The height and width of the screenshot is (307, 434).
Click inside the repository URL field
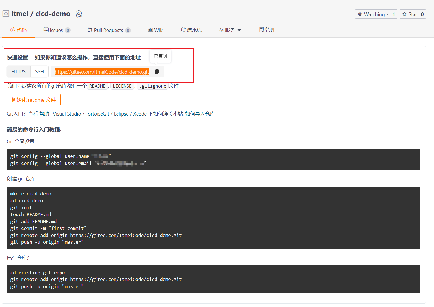[x=102, y=71]
